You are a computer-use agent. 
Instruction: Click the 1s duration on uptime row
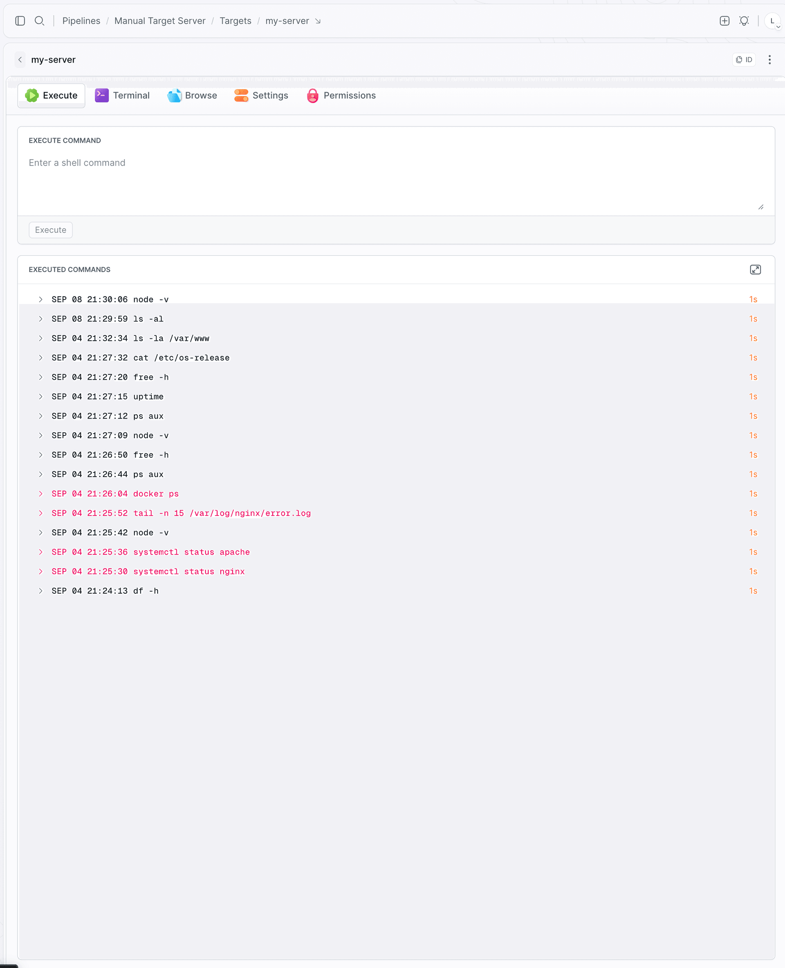tap(753, 397)
